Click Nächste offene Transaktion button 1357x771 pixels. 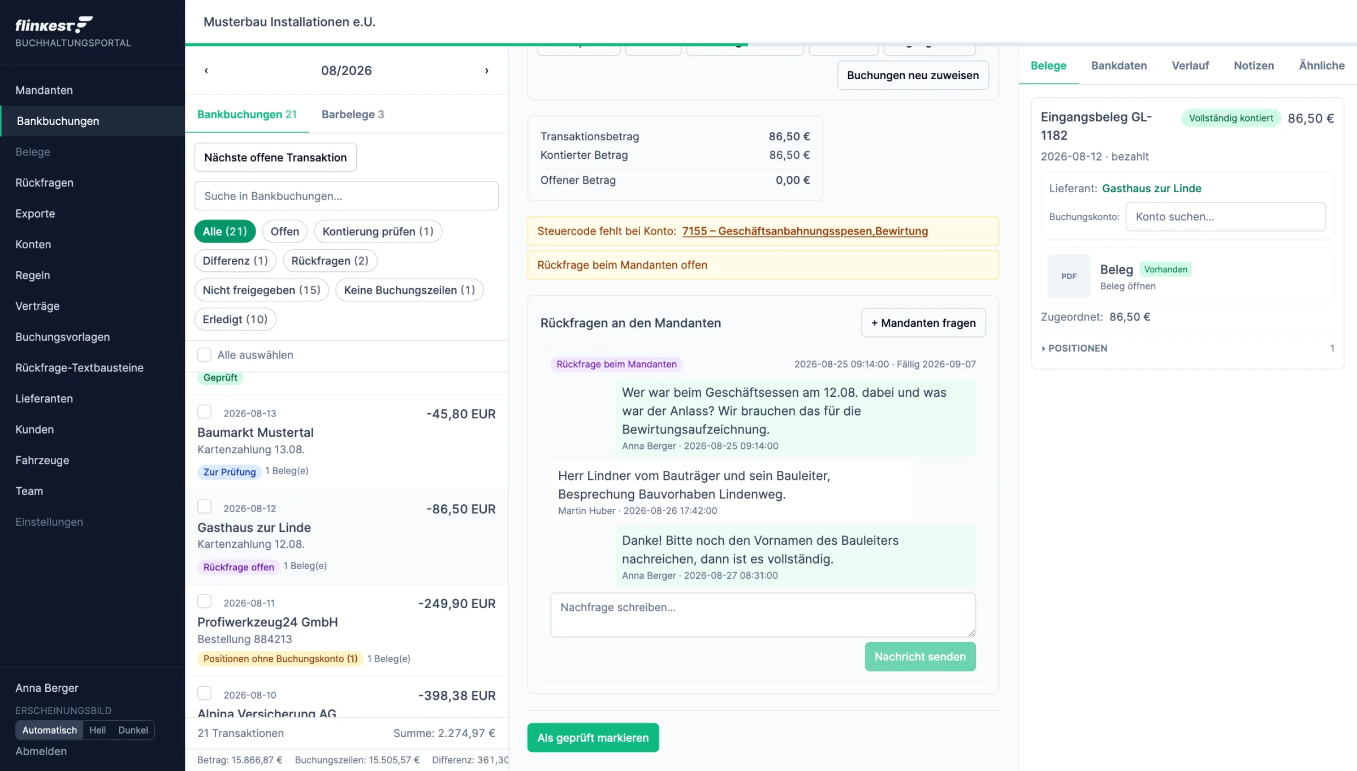(275, 158)
